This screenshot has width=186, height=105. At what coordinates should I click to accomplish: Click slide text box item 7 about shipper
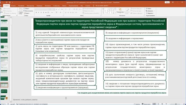pyautogui.click(x=65, y=87)
